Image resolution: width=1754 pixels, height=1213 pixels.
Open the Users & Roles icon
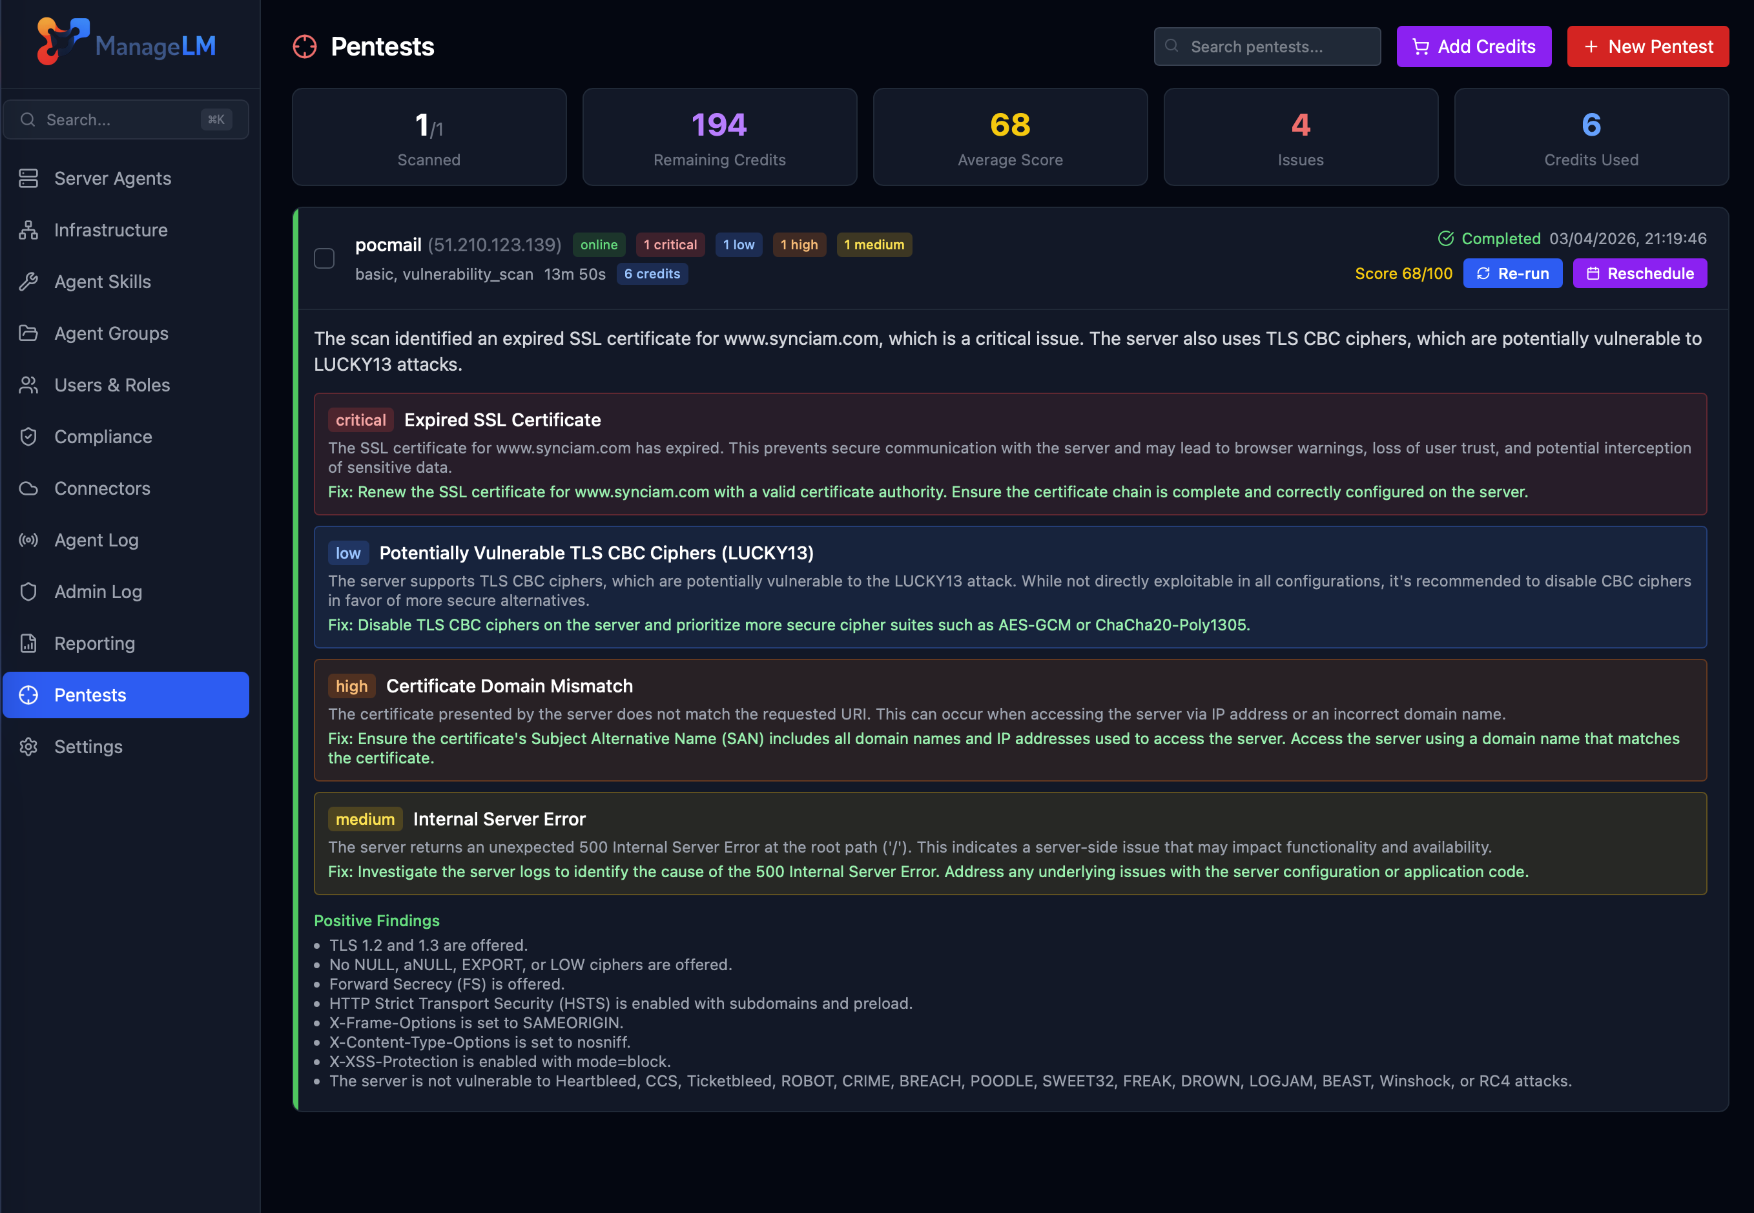pos(28,384)
